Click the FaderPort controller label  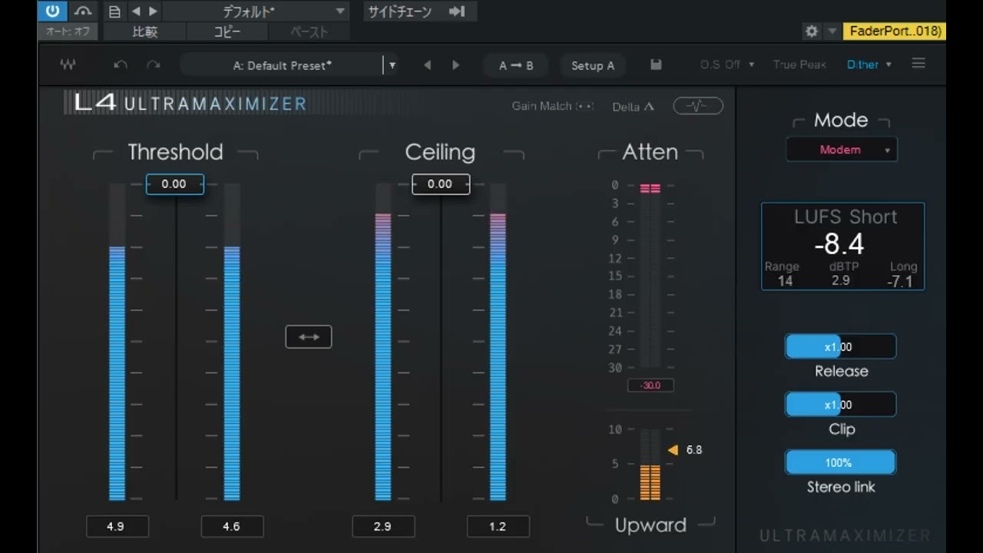894,31
